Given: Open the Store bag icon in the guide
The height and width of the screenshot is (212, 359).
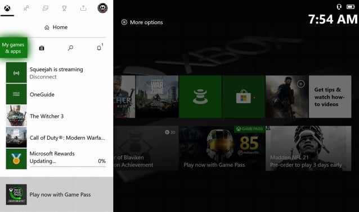Looking at the screenshot, I should pyautogui.click(x=42, y=48).
